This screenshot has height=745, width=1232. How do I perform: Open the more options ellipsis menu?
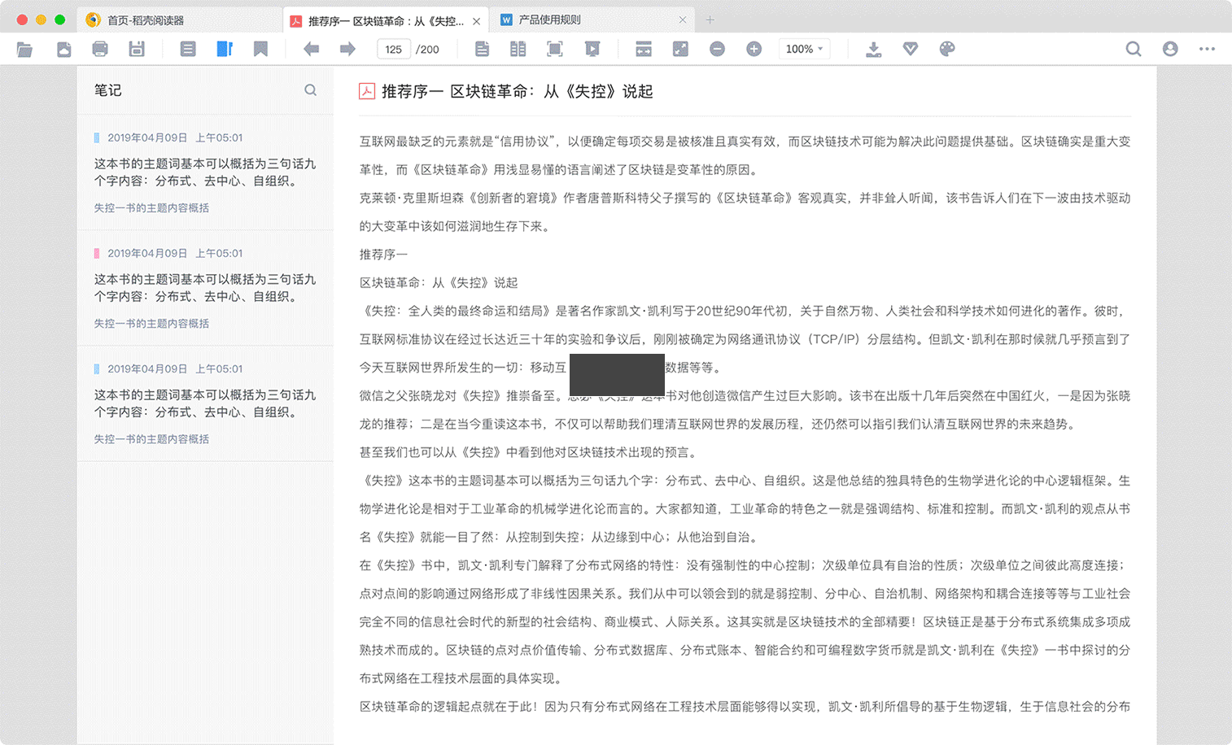[1207, 49]
